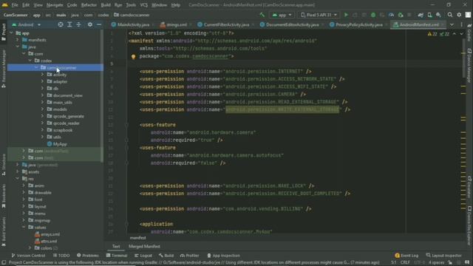
Task: Click Expand All icon in Project panel
Action: pyautogui.click(x=69, y=24)
